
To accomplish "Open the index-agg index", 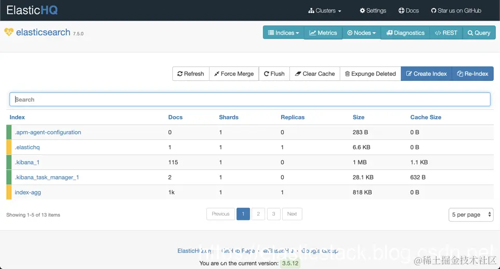I will pyautogui.click(x=27, y=192).
